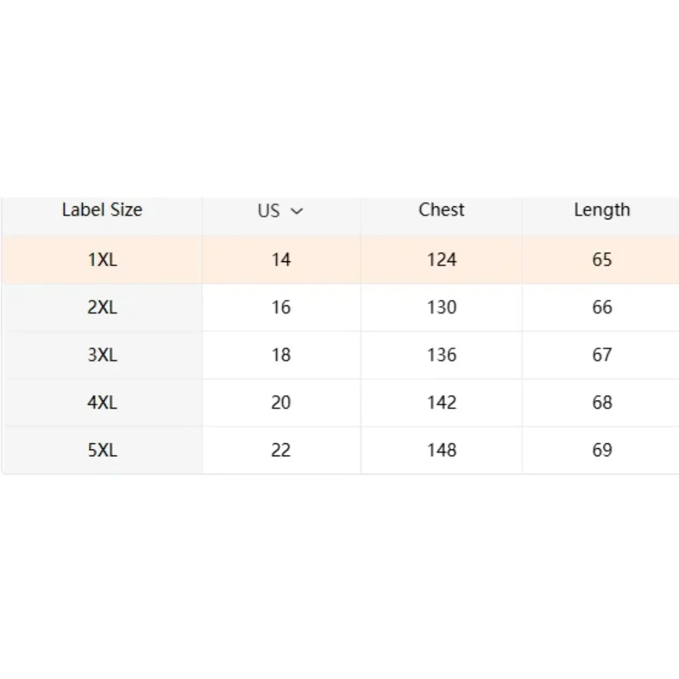Click length value 67 cell

(602, 355)
